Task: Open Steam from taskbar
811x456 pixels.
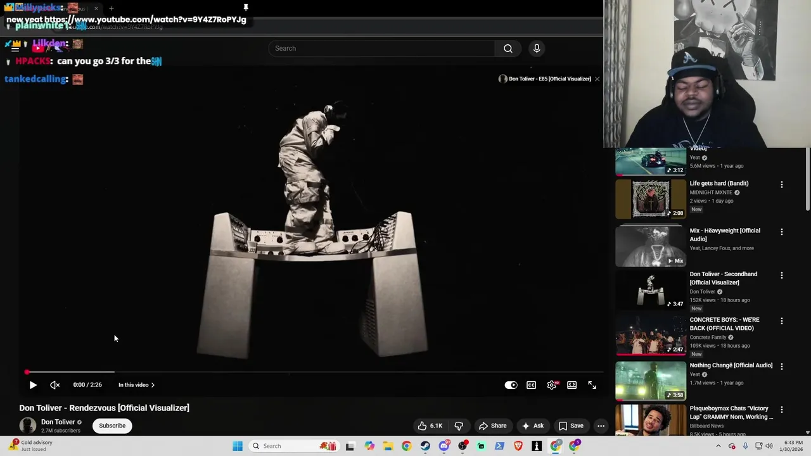Action: (x=425, y=446)
